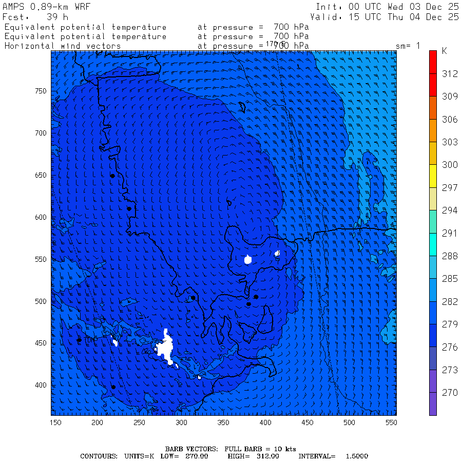Click colorbar value label 288

(450, 256)
